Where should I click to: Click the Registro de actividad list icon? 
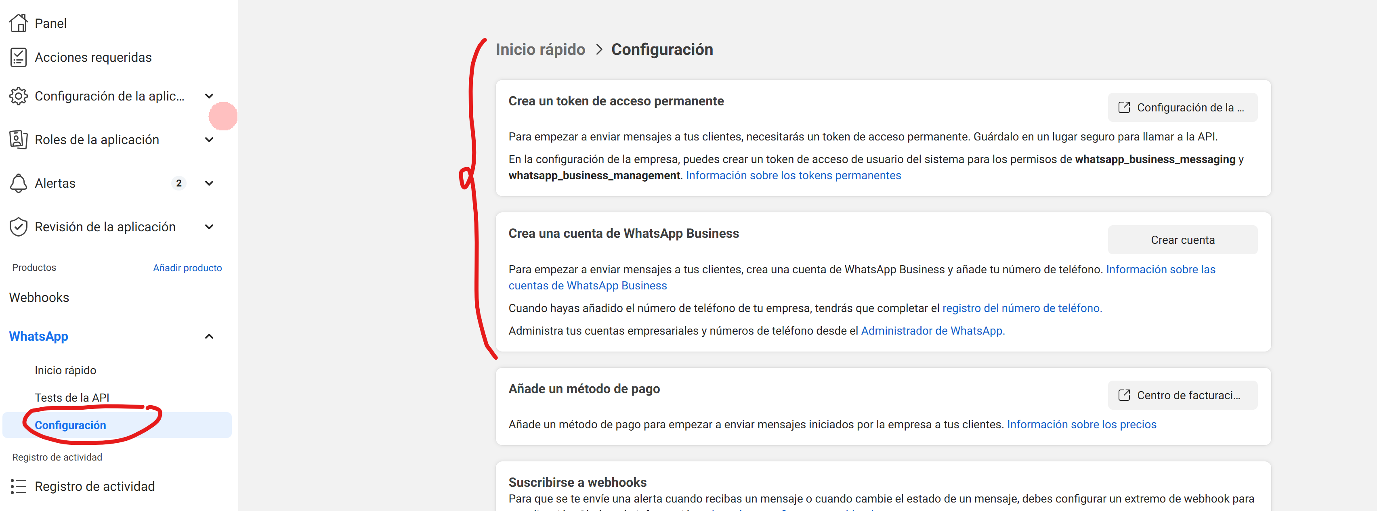pos(18,486)
